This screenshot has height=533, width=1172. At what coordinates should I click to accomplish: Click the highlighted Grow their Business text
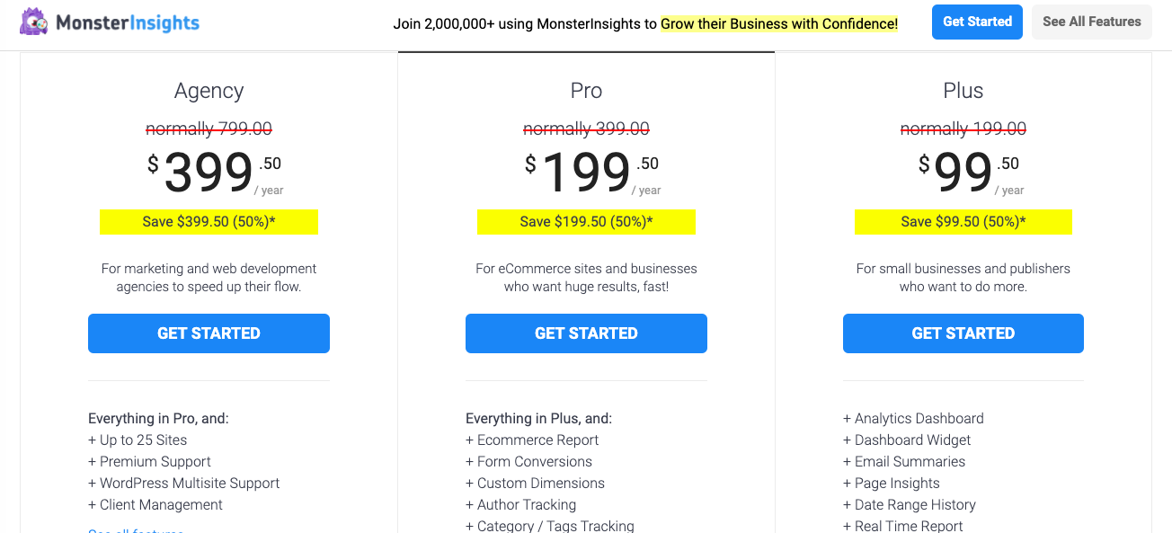click(x=779, y=24)
